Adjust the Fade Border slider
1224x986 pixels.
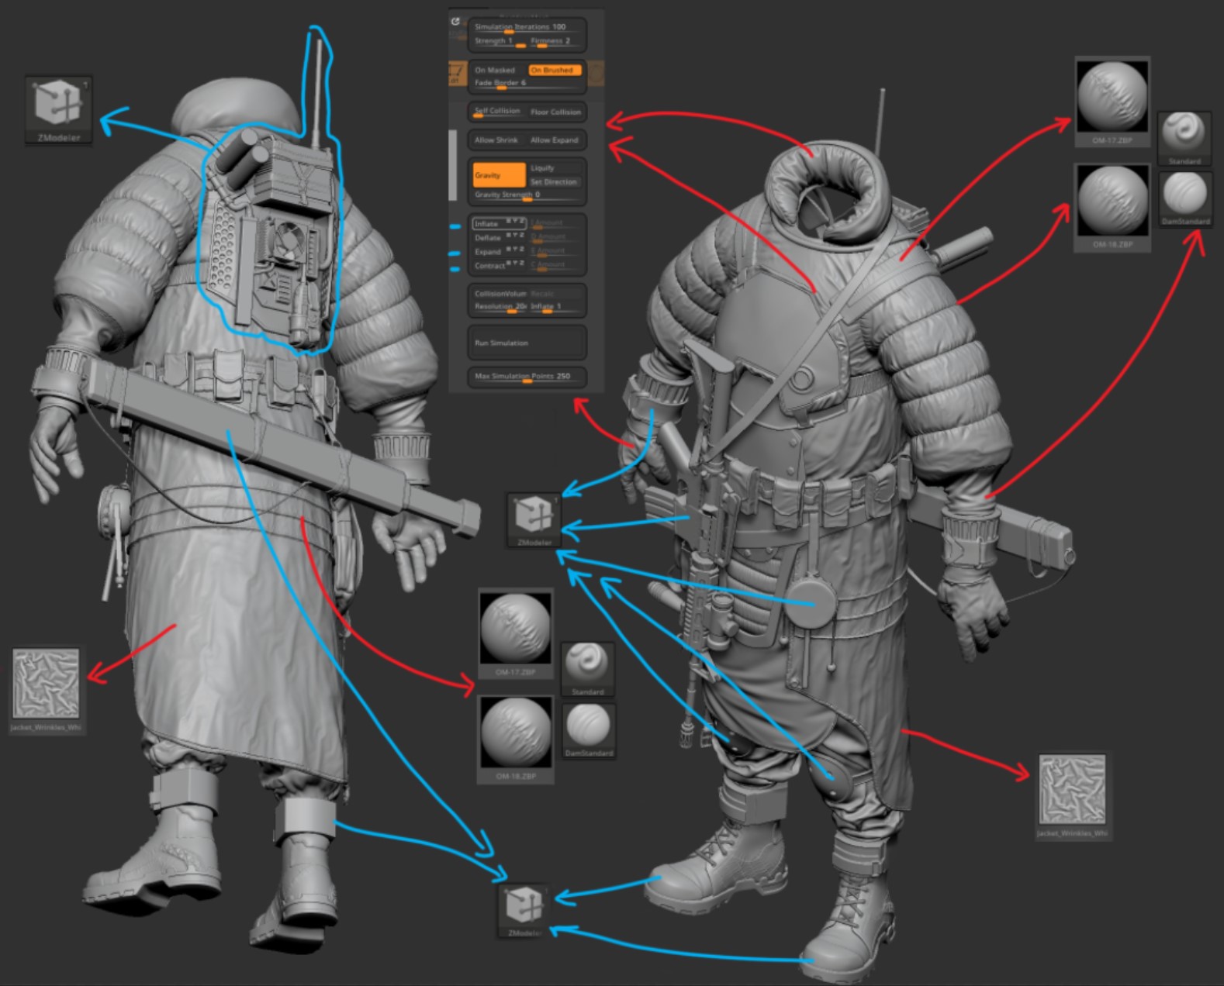point(527,83)
